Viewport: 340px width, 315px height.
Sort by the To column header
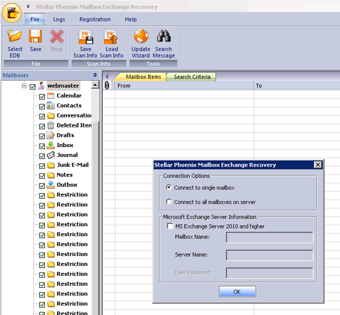(296, 86)
